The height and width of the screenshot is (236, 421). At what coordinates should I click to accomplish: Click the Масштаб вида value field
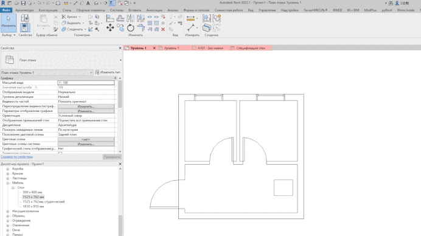click(x=86, y=83)
